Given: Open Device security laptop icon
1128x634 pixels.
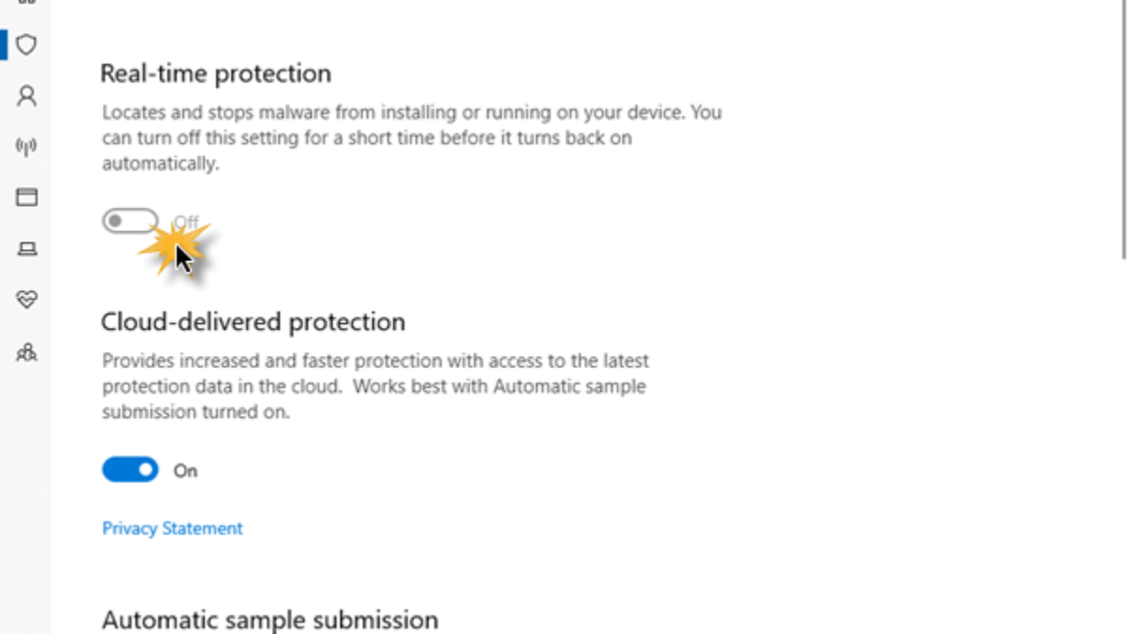Looking at the screenshot, I should pos(26,249).
